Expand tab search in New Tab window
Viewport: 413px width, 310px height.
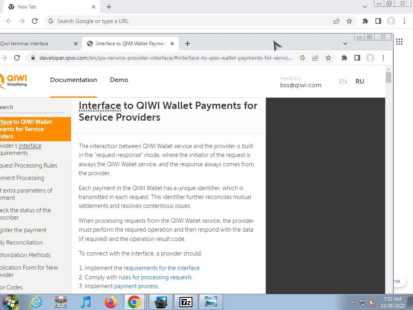(x=365, y=7)
